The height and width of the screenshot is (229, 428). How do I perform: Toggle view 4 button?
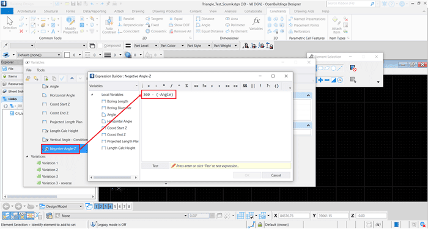tap(111, 206)
